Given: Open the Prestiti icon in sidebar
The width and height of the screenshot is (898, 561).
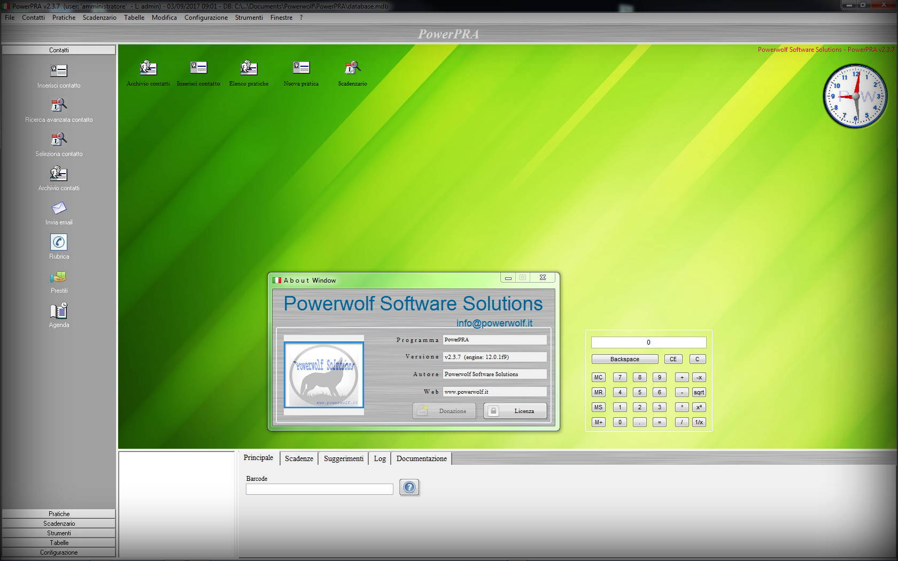Looking at the screenshot, I should [59, 277].
